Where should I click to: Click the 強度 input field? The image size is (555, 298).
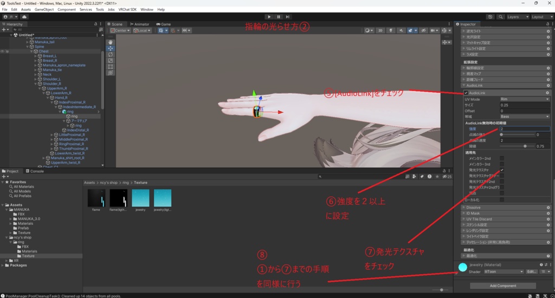pos(525,129)
